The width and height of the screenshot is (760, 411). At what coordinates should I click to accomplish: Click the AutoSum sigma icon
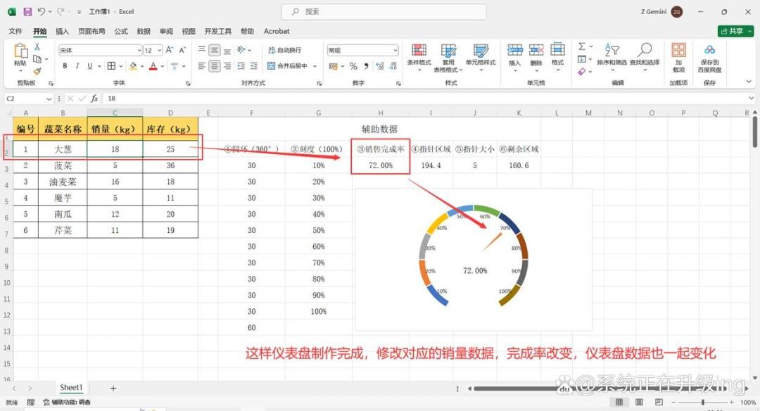point(582,46)
